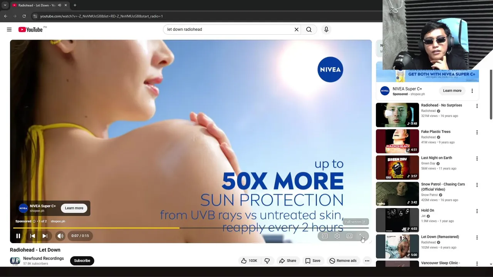Open the sponsored info icon next to Sponsored
Viewport: 493px width, 277px height.
[x=34, y=222]
